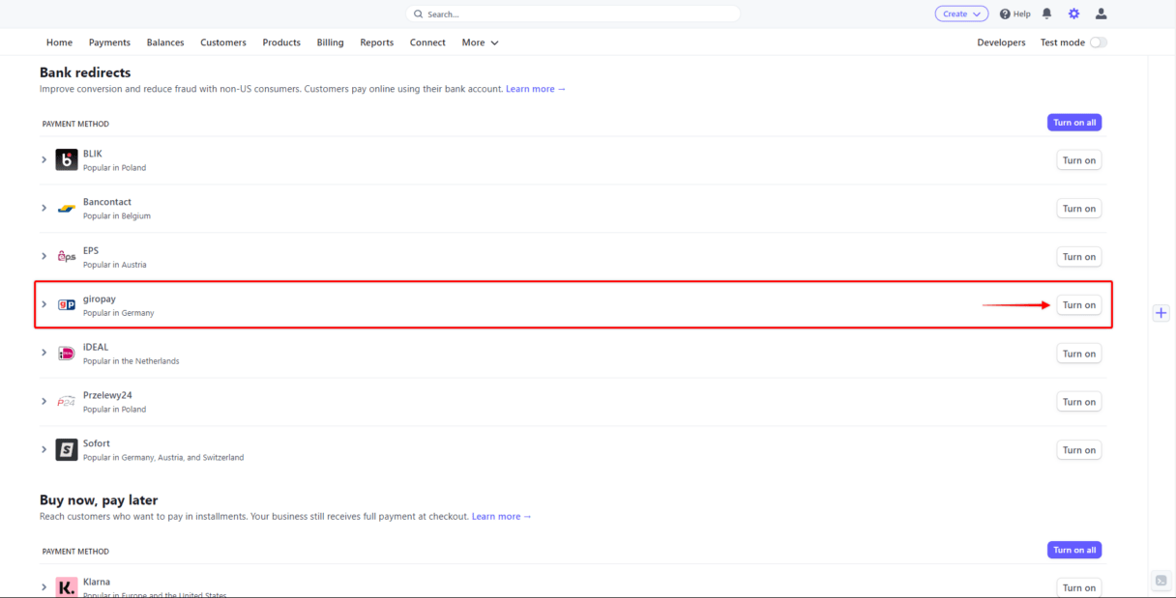The image size is (1176, 598).
Task: Click the BLIK logo icon
Action: (x=67, y=159)
